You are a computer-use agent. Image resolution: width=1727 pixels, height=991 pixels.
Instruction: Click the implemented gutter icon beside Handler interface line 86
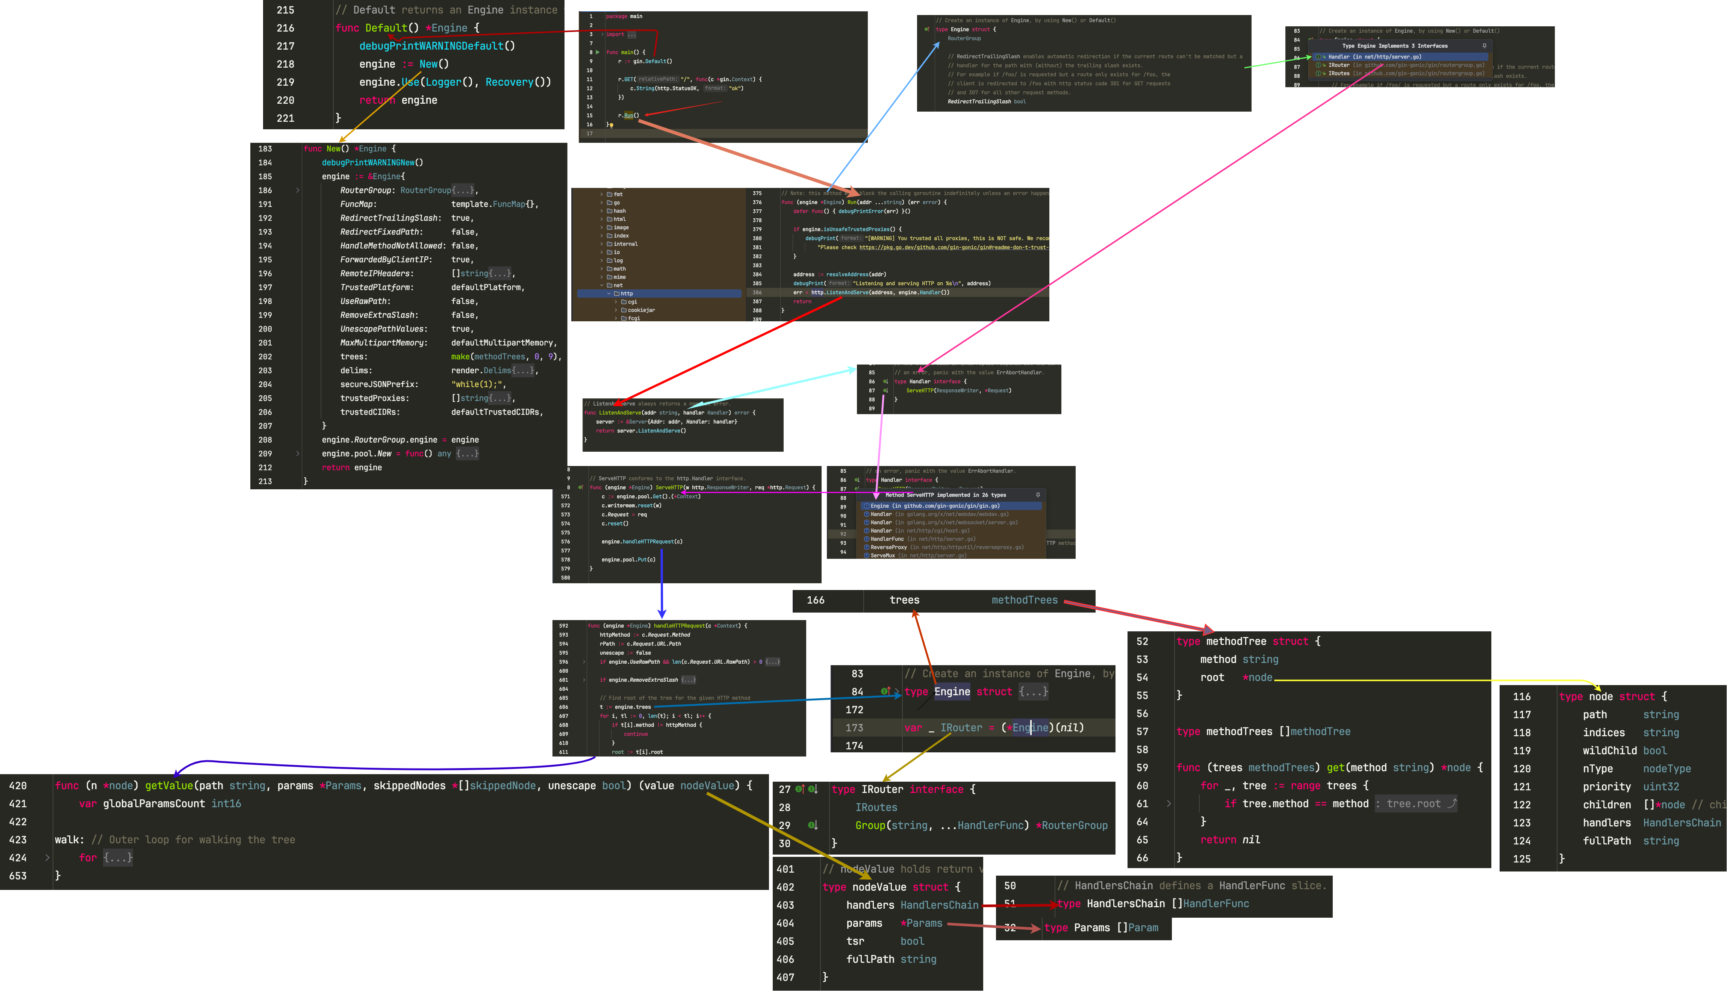point(885,382)
